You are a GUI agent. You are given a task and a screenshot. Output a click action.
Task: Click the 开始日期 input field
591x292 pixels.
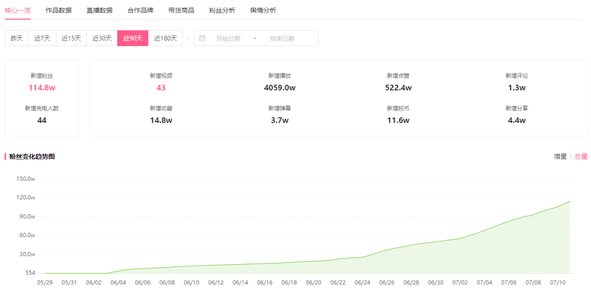coord(228,38)
